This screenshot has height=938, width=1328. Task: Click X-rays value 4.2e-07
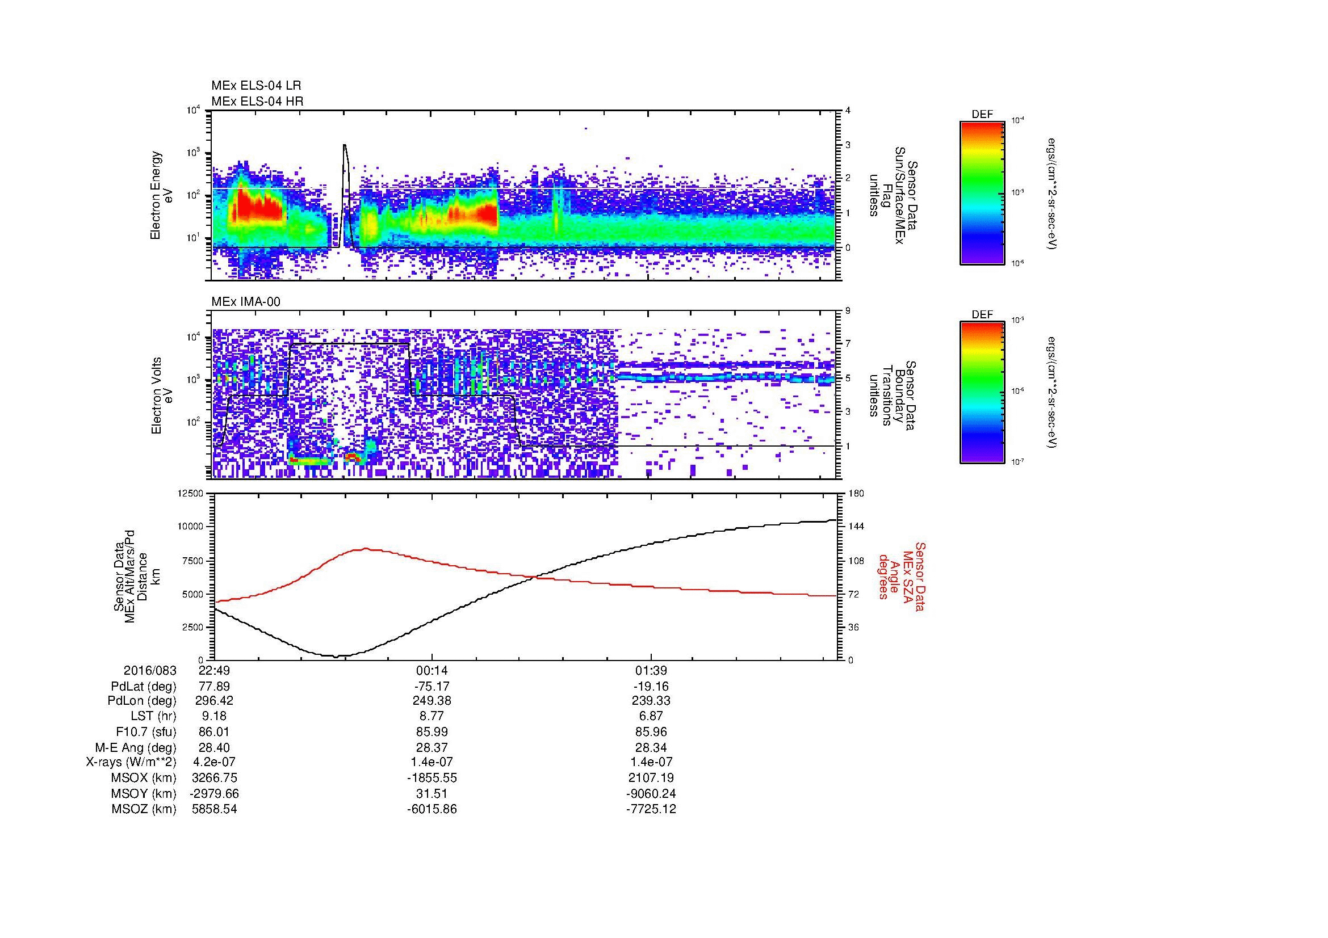[x=215, y=762]
